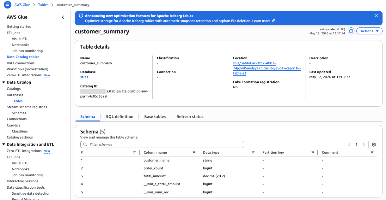Screen dimensions: 386x200
Task: Collapse Data Integration and ETL section
Action: (x=3, y=144)
